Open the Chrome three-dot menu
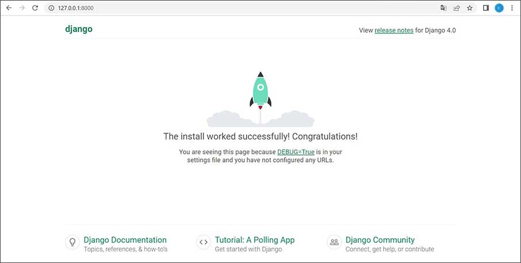This screenshot has width=521, height=263. [x=512, y=8]
